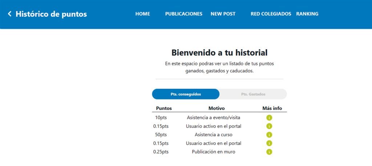View info icon for Publicación en muro

pos(269,152)
